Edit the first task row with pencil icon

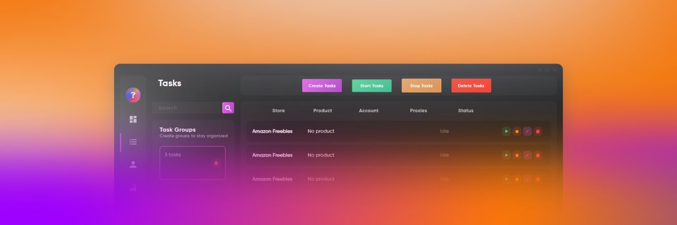click(x=527, y=131)
